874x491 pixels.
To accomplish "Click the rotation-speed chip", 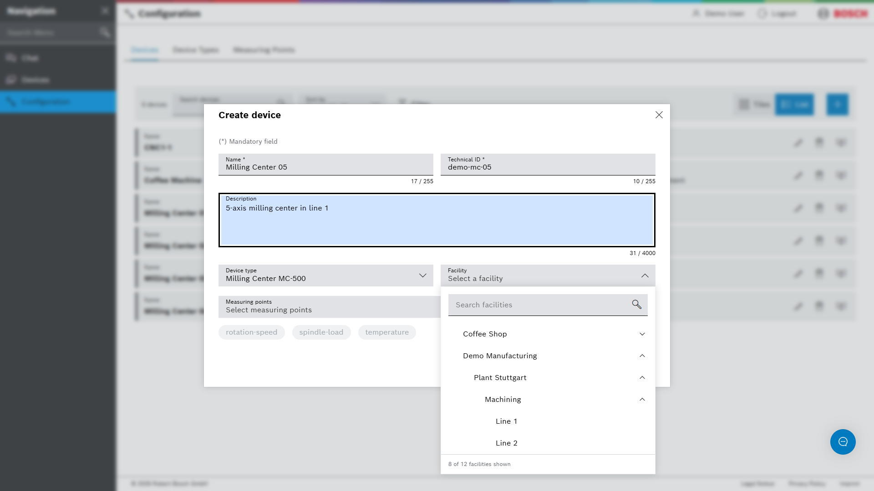I will (251, 332).
